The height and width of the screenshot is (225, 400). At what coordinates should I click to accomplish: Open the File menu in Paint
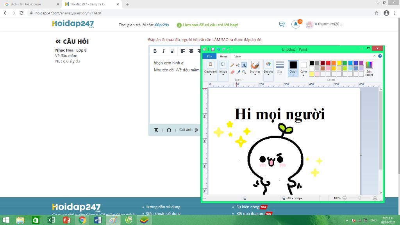[x=209, y=56]
